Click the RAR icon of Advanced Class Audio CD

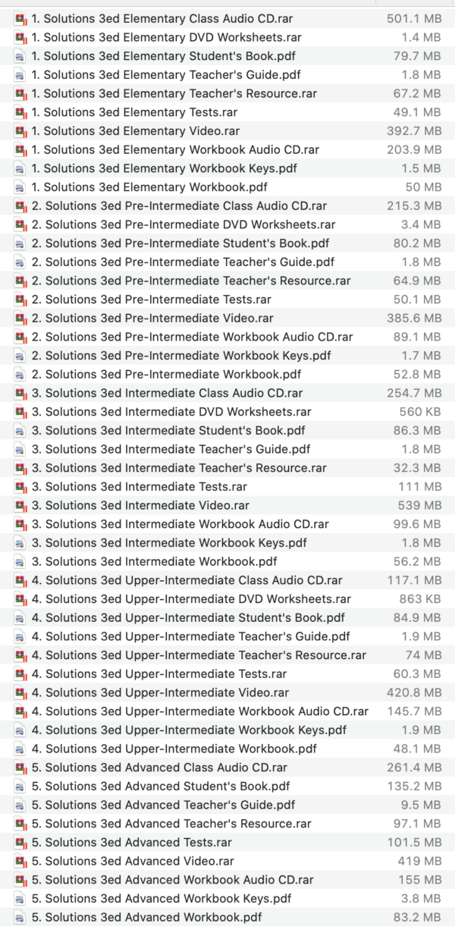click(20, 768)
